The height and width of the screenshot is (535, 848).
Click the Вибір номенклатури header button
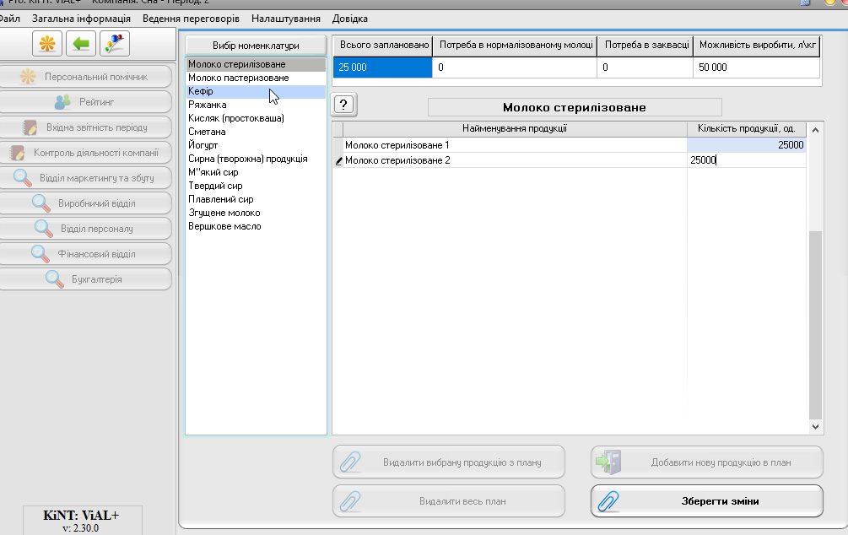click(256, 46)
